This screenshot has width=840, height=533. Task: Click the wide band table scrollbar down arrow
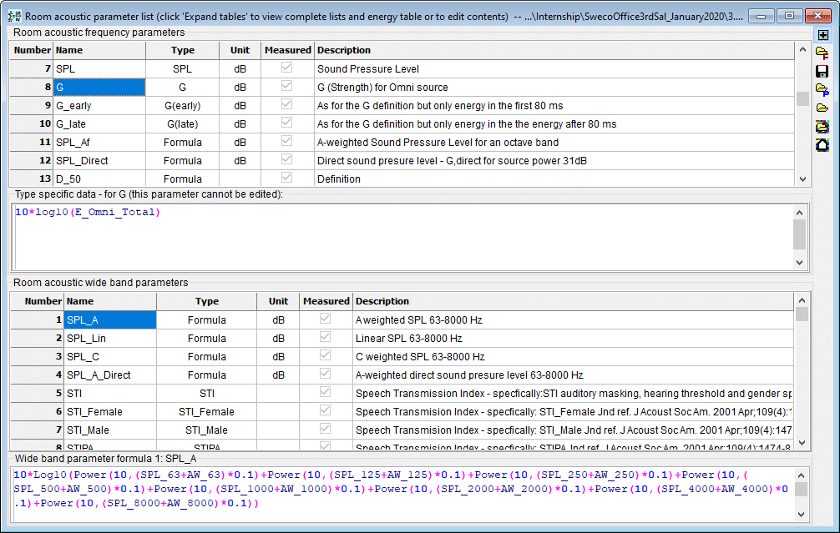point(802,443)
